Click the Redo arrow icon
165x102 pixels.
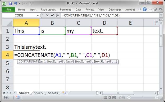tap(23, 4)
